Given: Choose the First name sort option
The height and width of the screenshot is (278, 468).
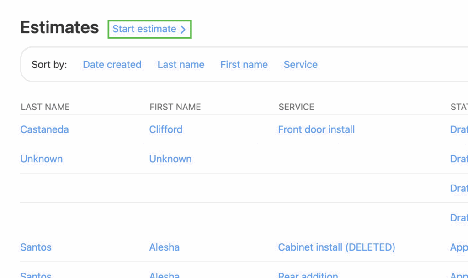Looking at the screenshot, I should [244, 65].
